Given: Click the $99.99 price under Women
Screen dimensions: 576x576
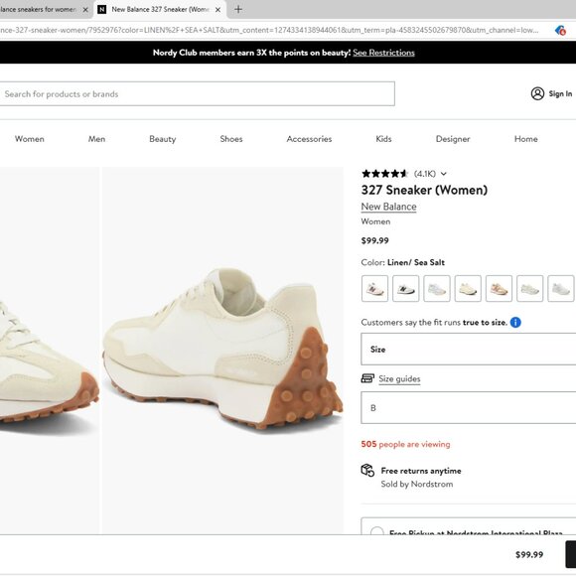Looking at the screenshot, I should [x=374, y=240].
